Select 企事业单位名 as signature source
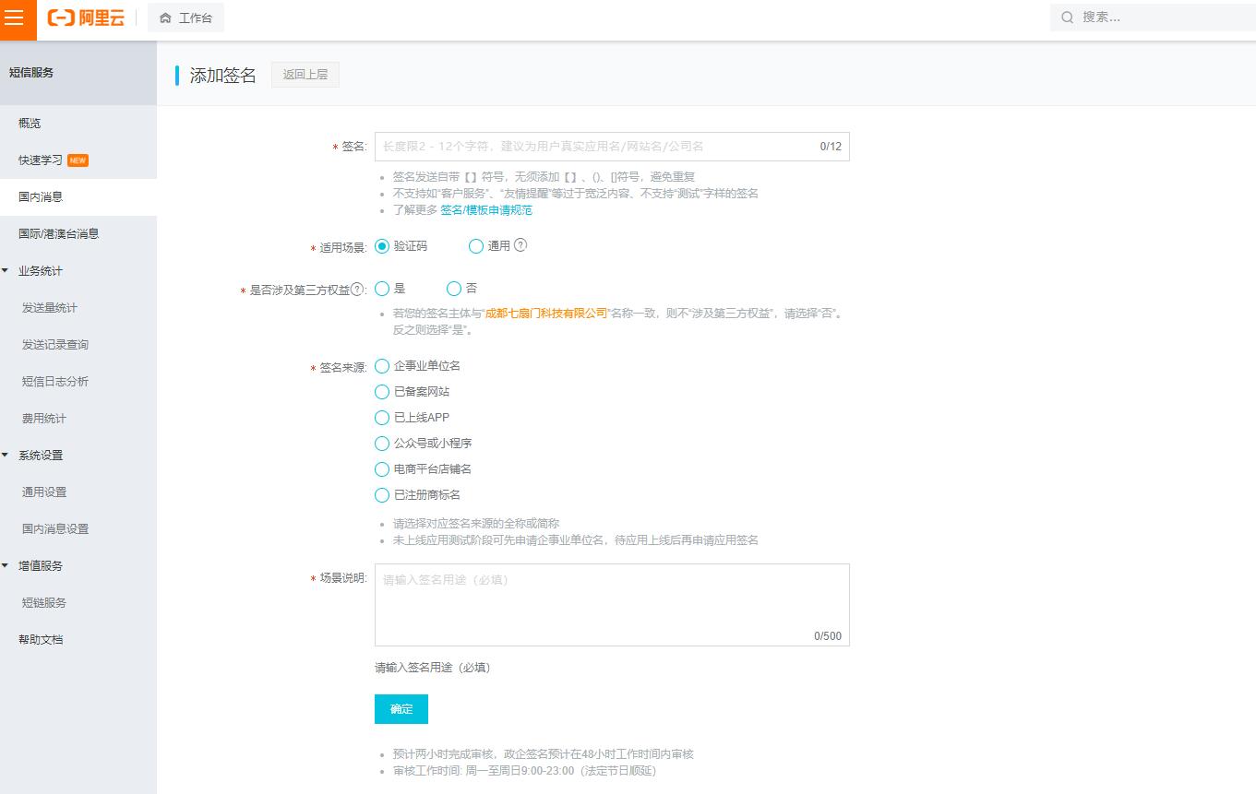 [x=382, y=366]
